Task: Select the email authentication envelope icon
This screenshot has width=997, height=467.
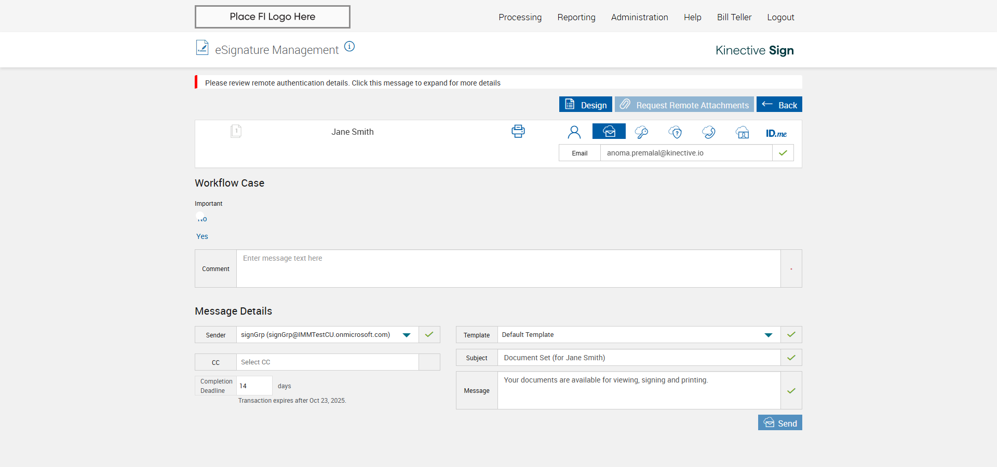Action: [609, 132]
